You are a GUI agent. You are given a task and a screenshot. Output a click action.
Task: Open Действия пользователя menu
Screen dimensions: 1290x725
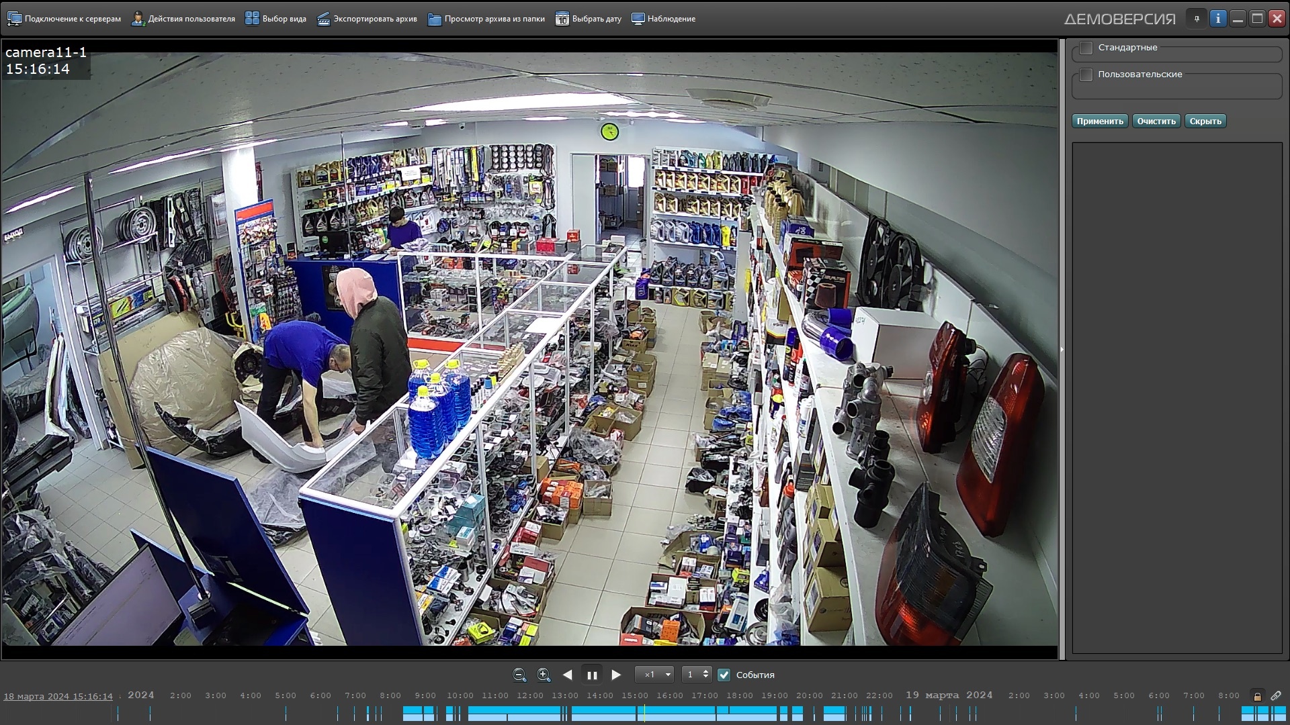point(183,19)
